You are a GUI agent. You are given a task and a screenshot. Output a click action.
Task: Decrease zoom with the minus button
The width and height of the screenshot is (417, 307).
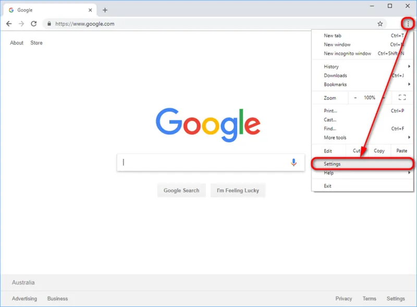355,97
